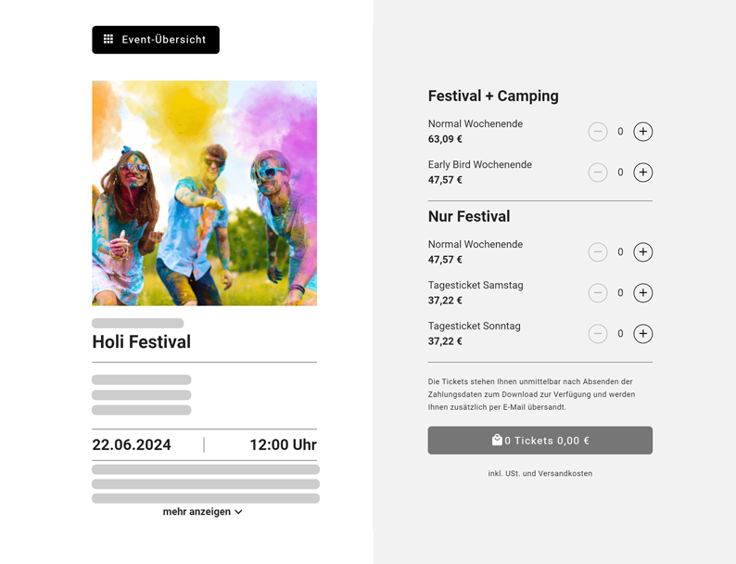Click minus for Tagesticket Samstag
The image size is (736, 564).
[x=598, y=293]
